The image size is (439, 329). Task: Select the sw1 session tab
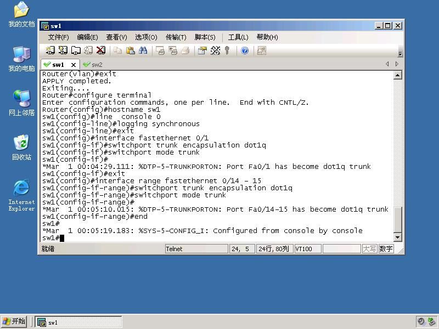click(x=58, y=65)
